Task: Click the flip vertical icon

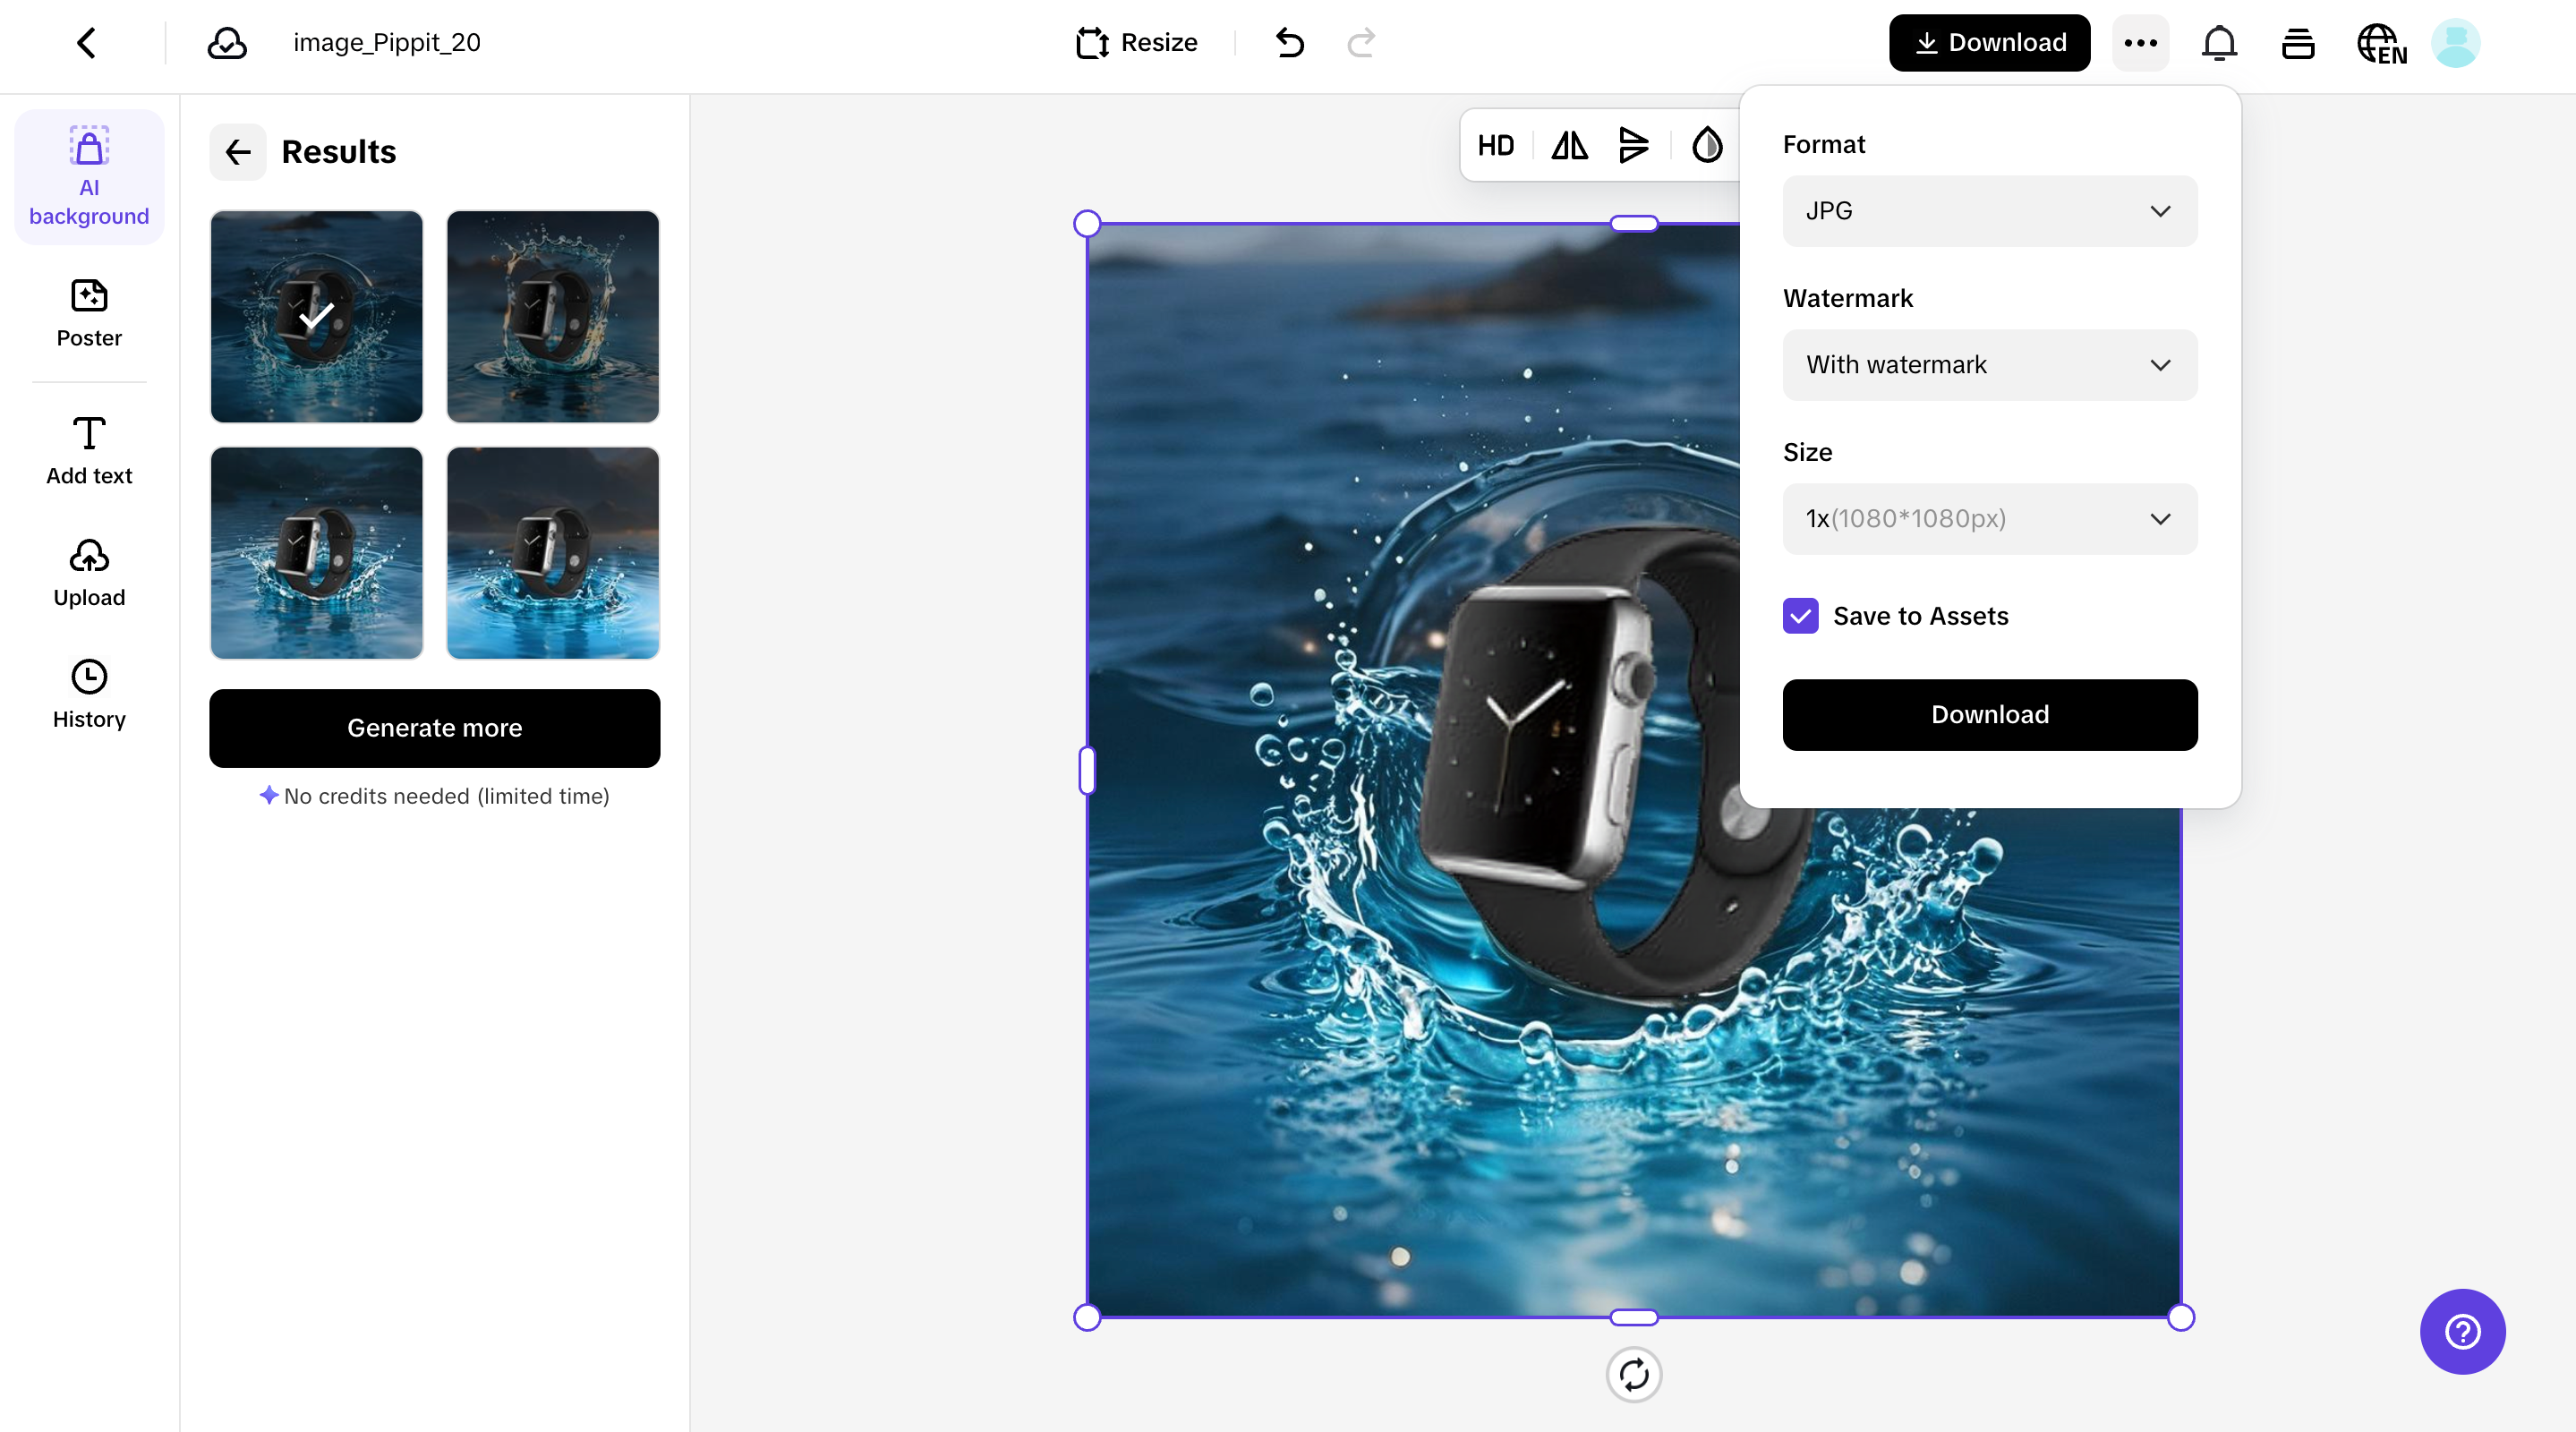Action: pyautogui.click(x=1634, y=146)
